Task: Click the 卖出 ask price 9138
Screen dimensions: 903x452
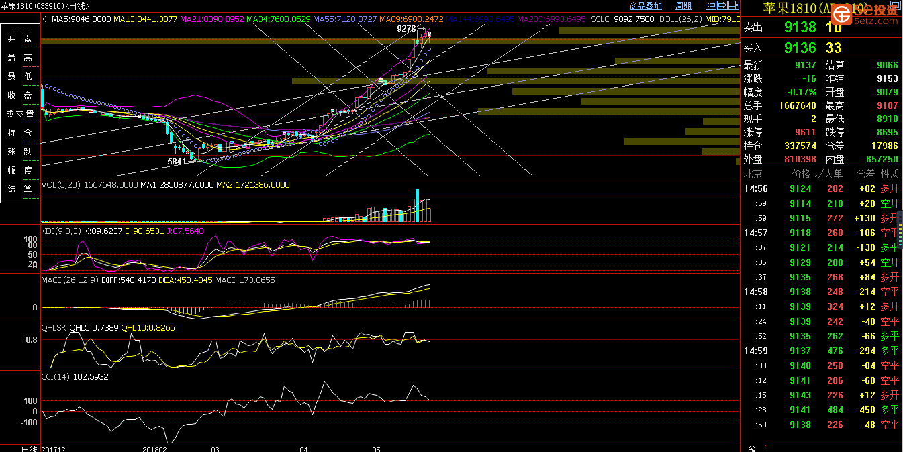Action: click(x=800, y=27)
